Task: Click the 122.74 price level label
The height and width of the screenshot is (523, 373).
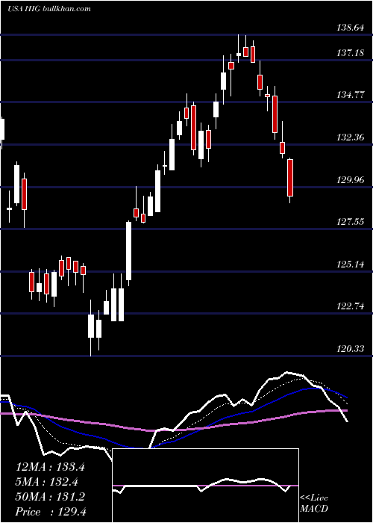Action: 350,306
